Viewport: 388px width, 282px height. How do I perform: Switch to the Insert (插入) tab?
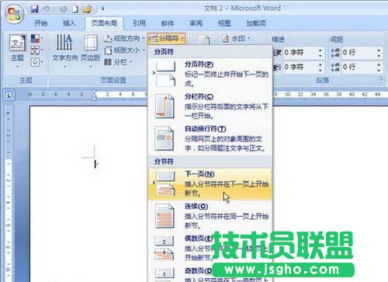(69, 23)
